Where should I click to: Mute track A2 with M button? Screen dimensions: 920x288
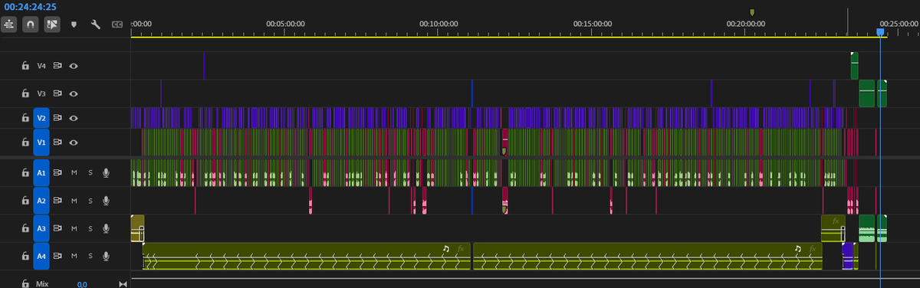74,201
